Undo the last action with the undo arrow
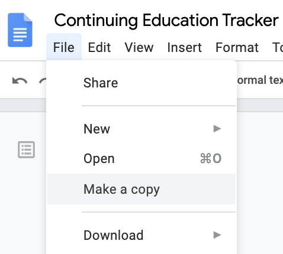The image size is (283, 254). point(20,81)
